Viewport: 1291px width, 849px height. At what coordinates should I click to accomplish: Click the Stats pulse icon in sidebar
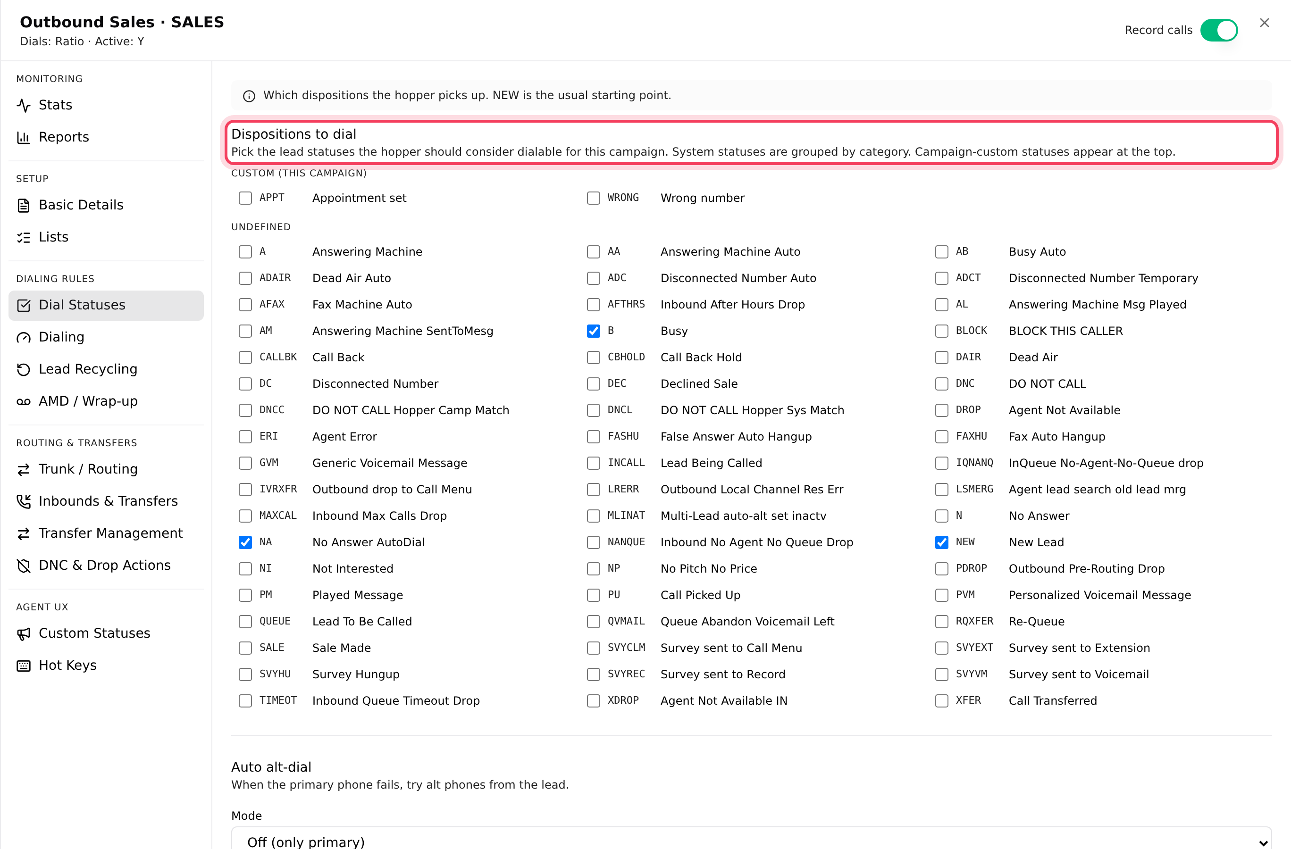pyautogui.click(x=23, y=105)
